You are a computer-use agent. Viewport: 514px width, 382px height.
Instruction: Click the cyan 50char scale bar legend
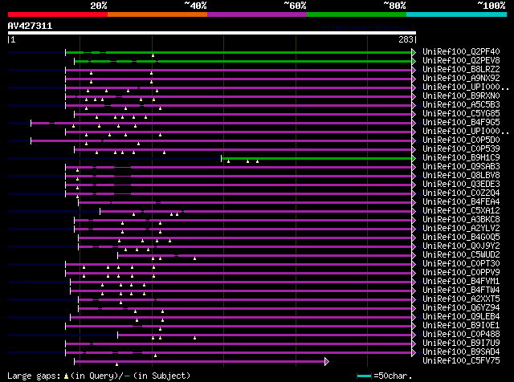364,376
